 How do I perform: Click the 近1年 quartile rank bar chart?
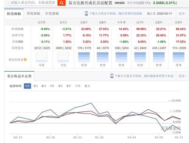[x=140, y=57]
